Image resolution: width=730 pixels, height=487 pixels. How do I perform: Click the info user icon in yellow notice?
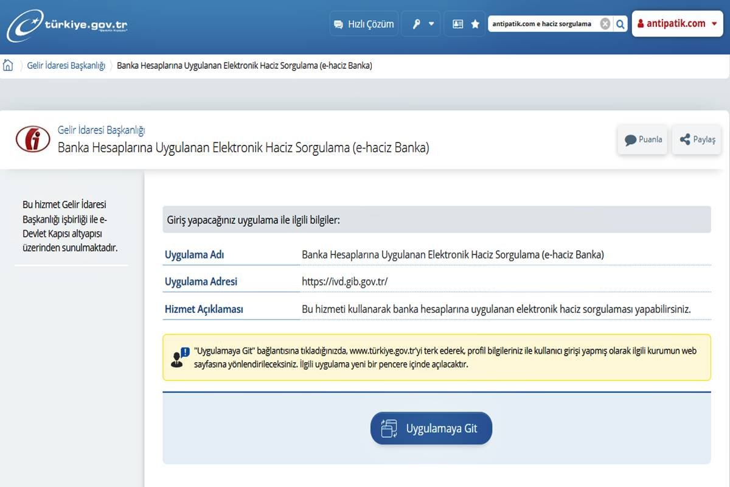[x=180, y=357]
